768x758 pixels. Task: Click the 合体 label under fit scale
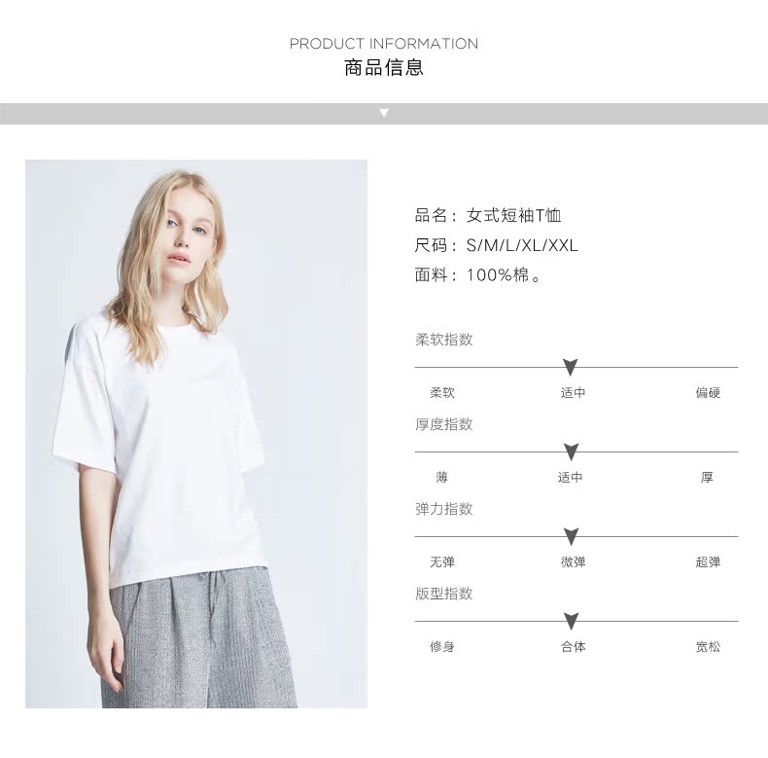click(x=573, y=647)
